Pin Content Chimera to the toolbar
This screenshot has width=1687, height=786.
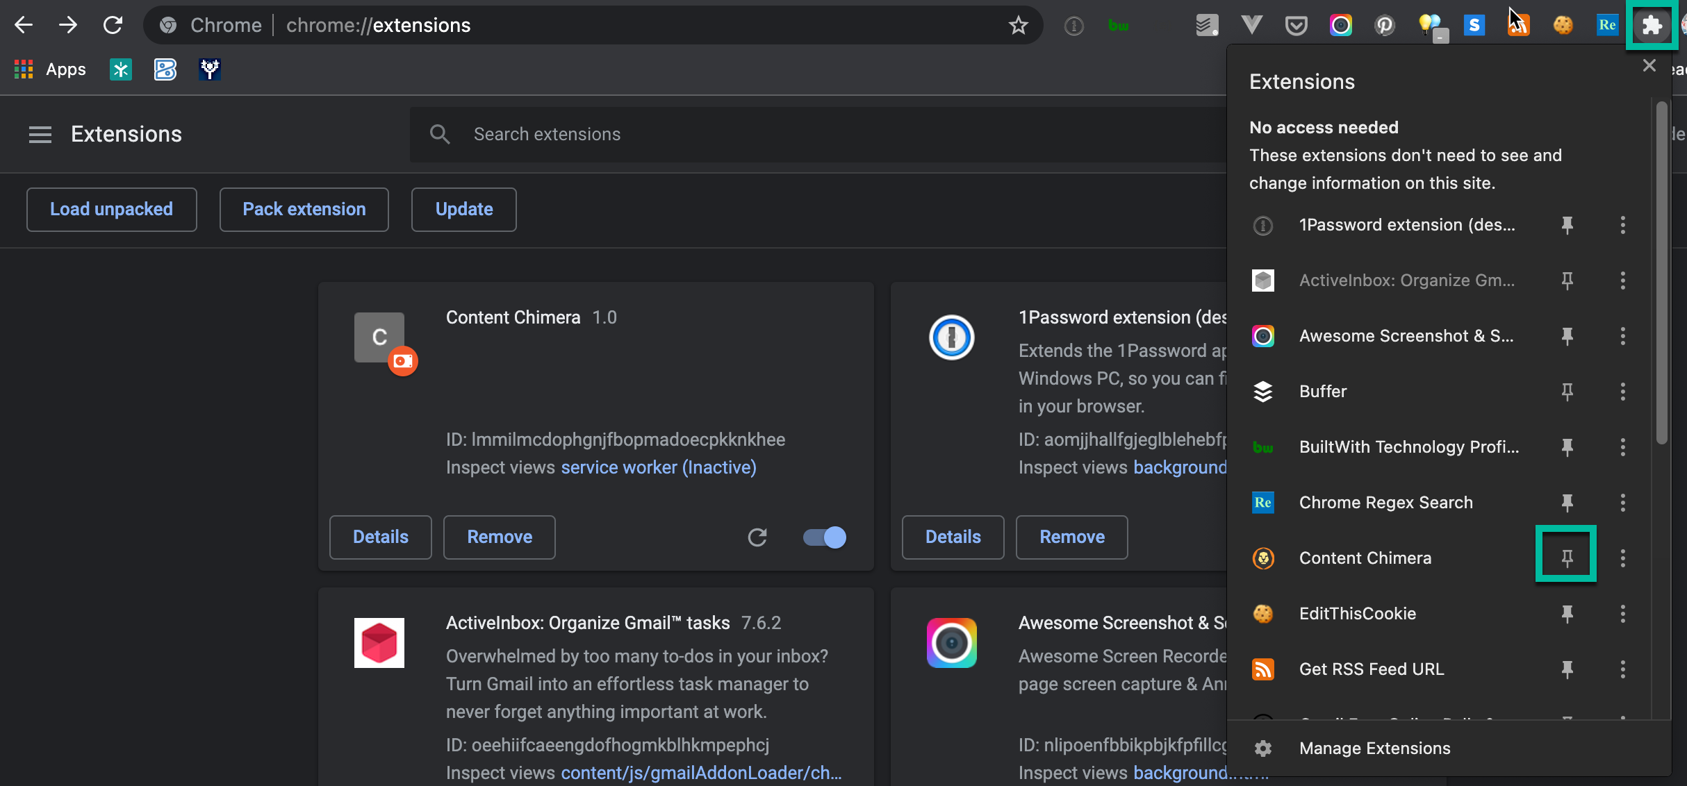click(x=1566, y=558)
